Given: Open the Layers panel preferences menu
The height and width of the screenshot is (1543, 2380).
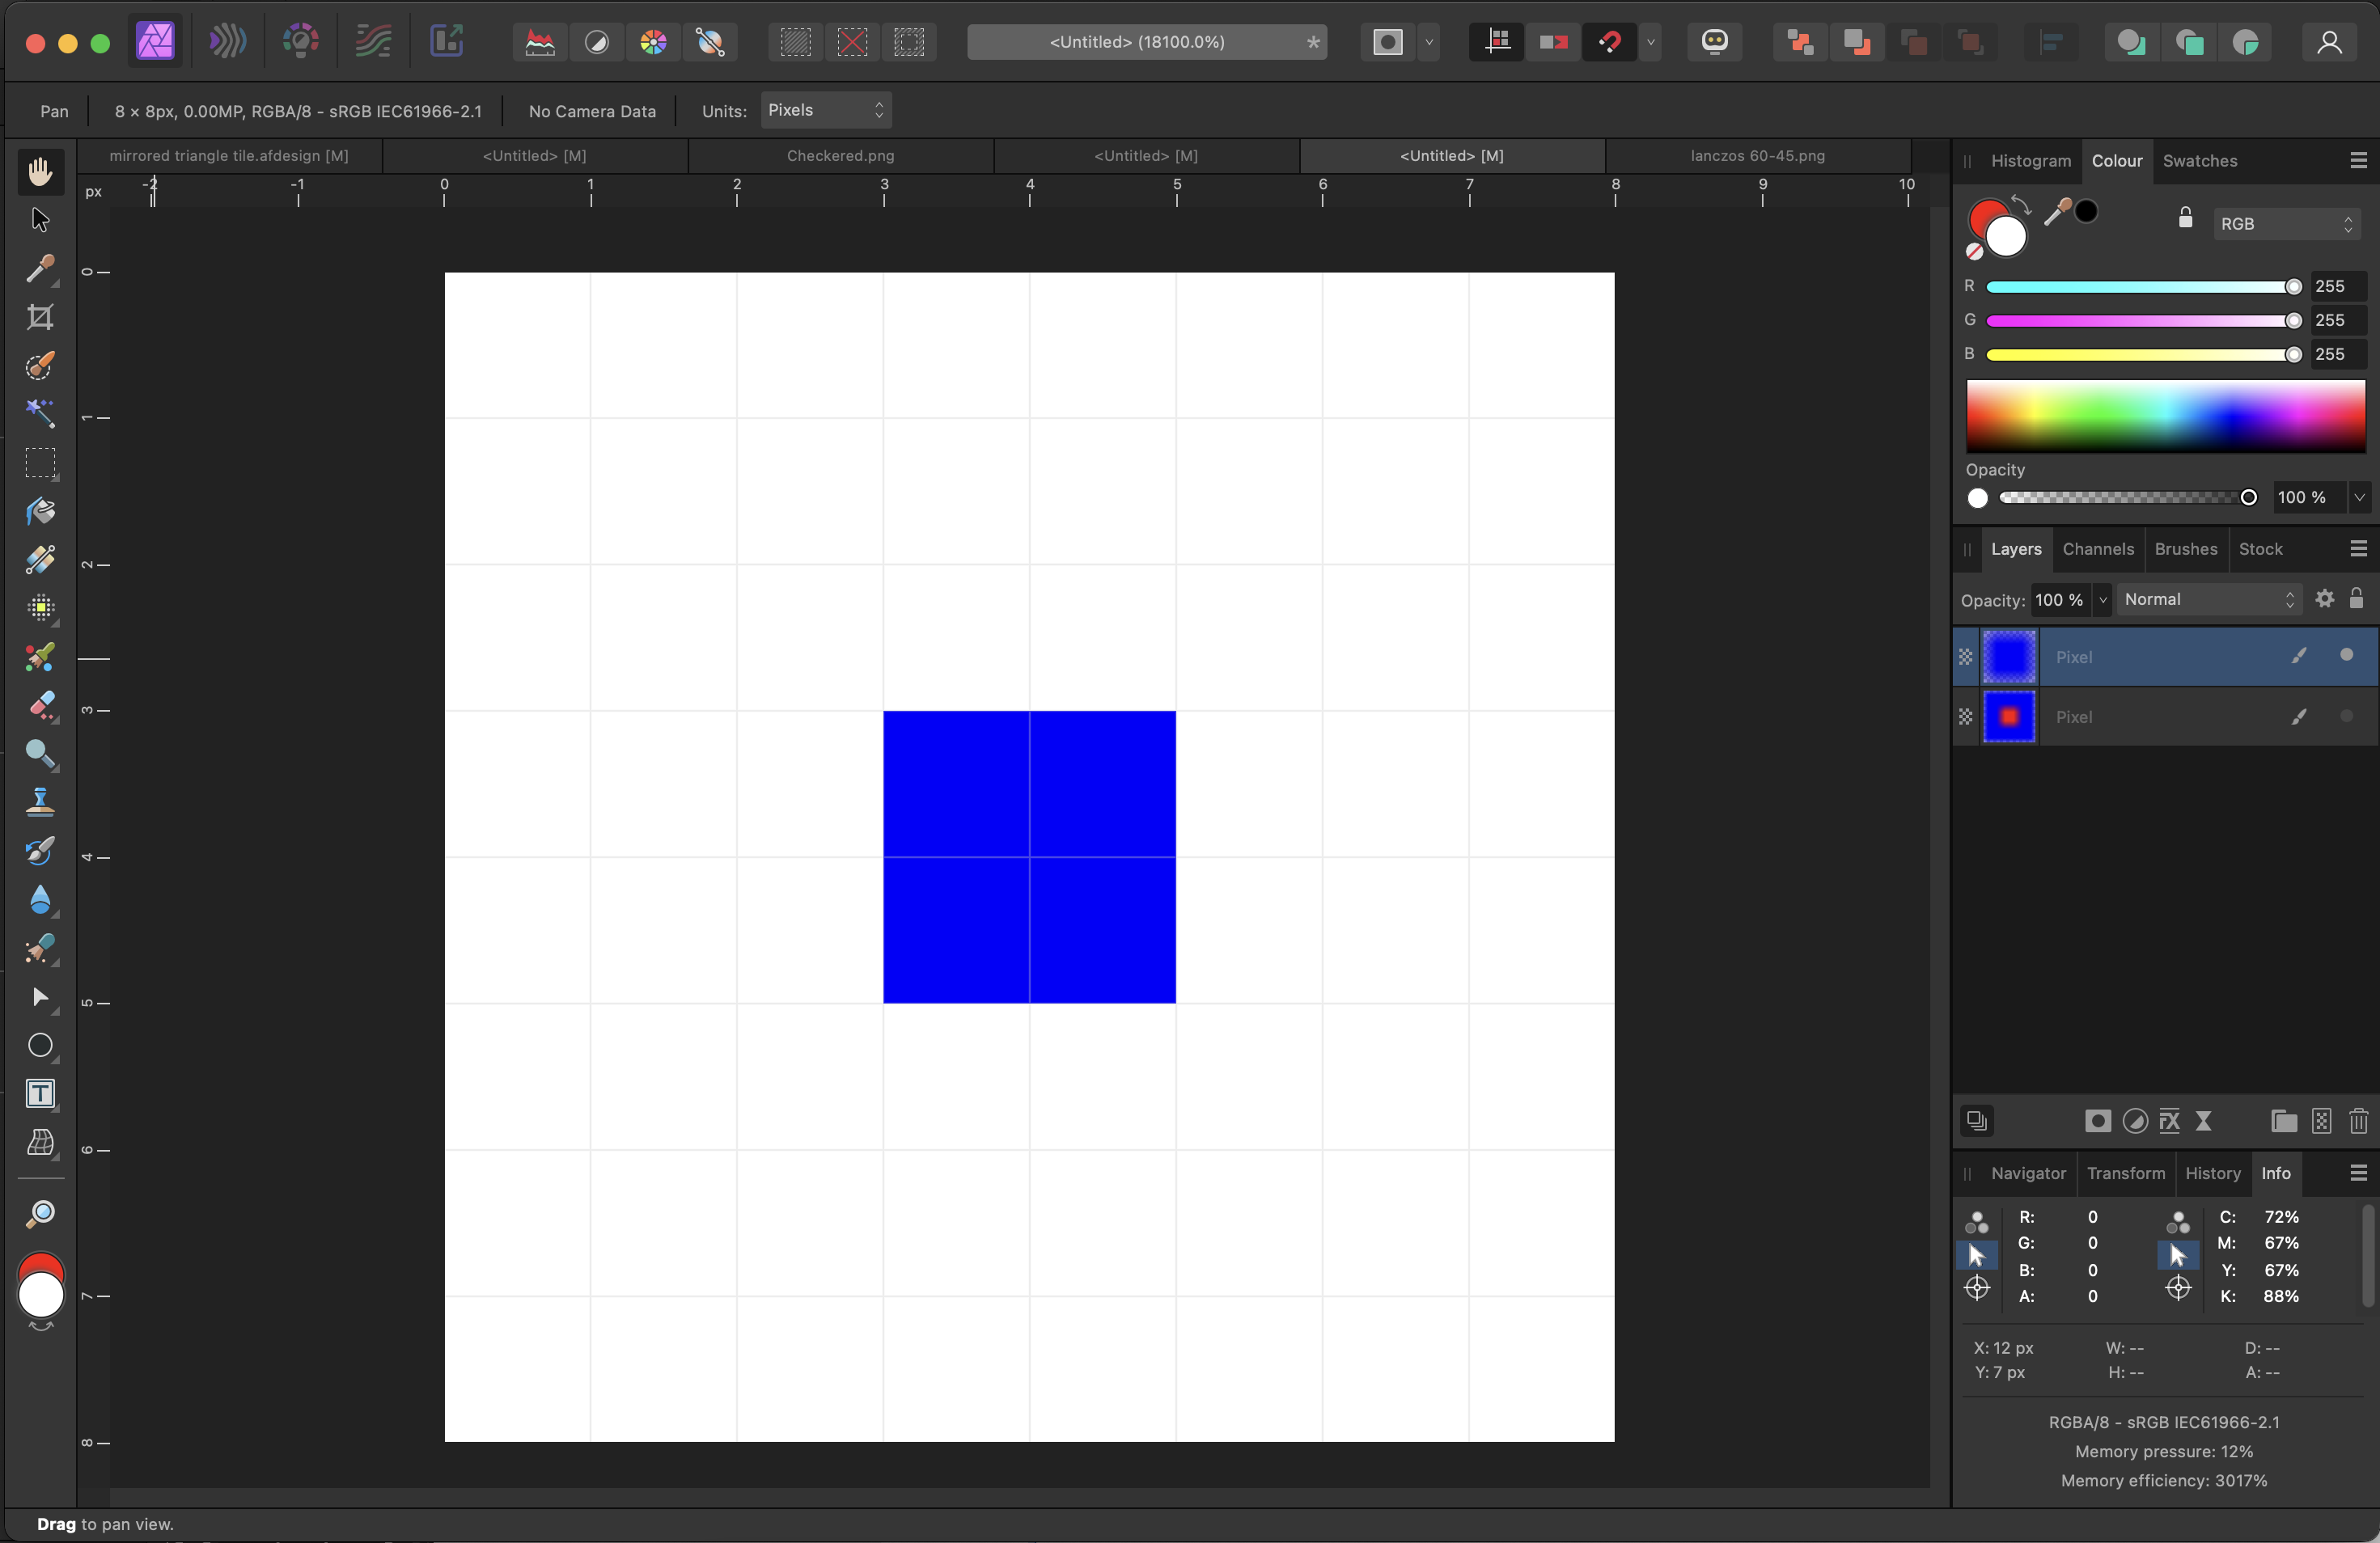Looking at the screenshot, I should pos(2358,548).
